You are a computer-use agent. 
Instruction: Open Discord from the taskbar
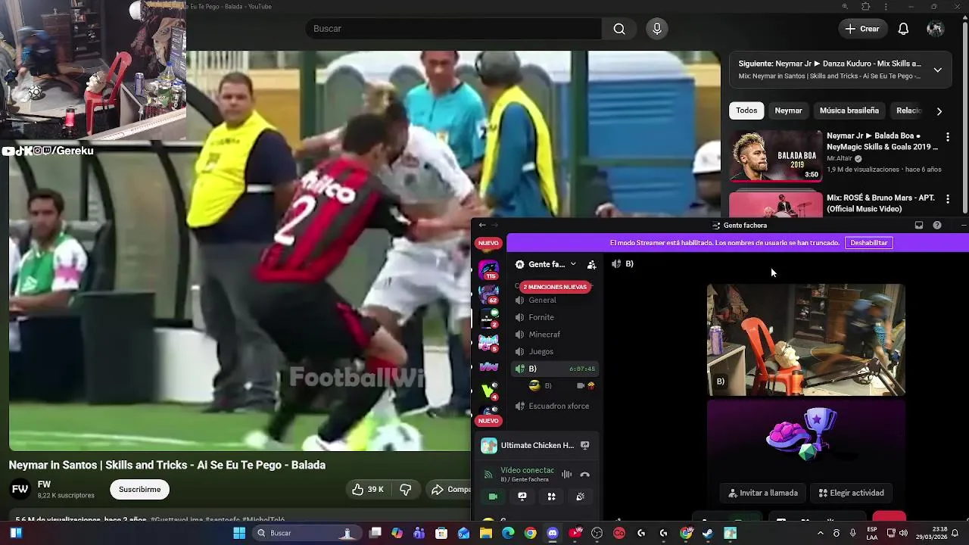pyautogui.click(x=553, y=533)
